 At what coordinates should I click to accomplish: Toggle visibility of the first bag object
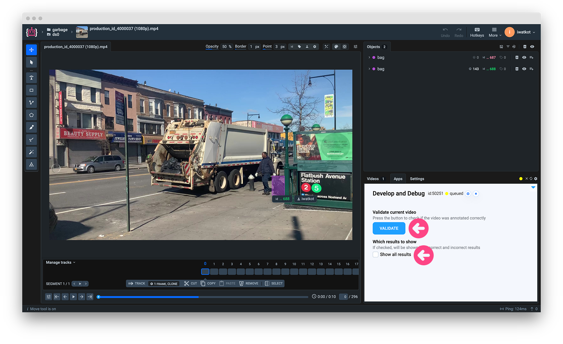point(524,57)
